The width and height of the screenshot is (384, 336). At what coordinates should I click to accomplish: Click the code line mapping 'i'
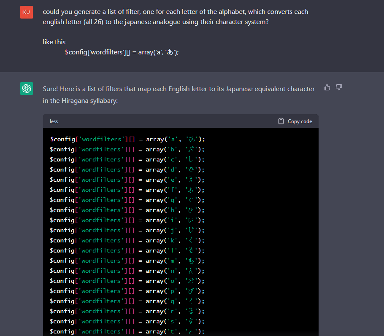click(127, 220)
